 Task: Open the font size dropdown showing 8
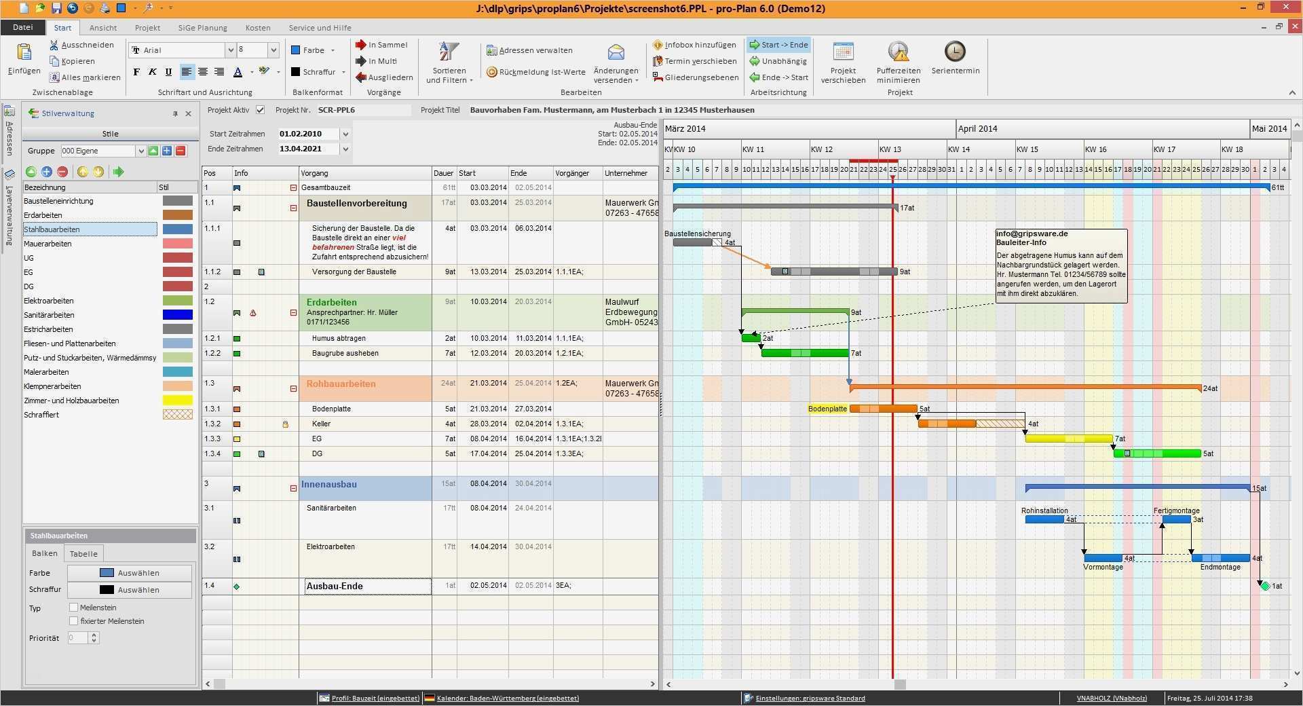click(273, 50)
